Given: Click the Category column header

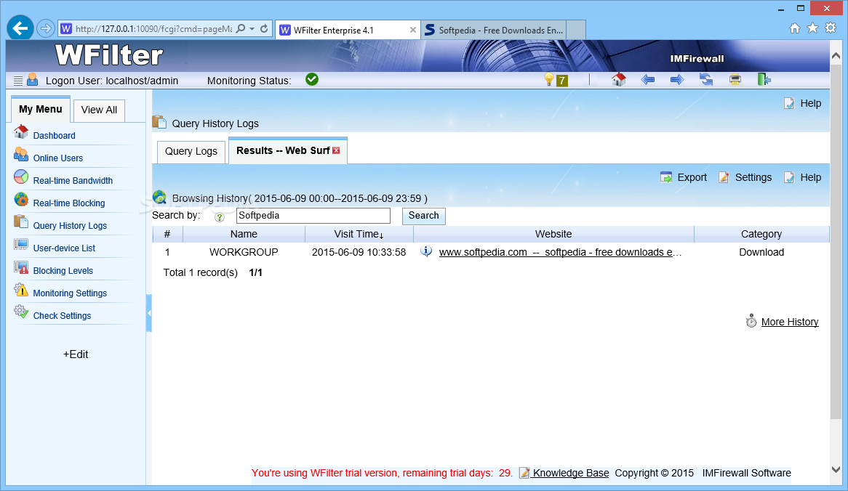Looking at the screenshot, I should pyautogui.click(x=761, y=234).
